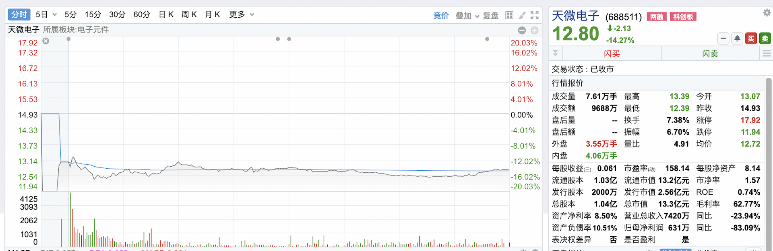Close overlay with the x circle icon
Image resolution: width=773 pixels, height=251 pixels.
pos(46,41)
